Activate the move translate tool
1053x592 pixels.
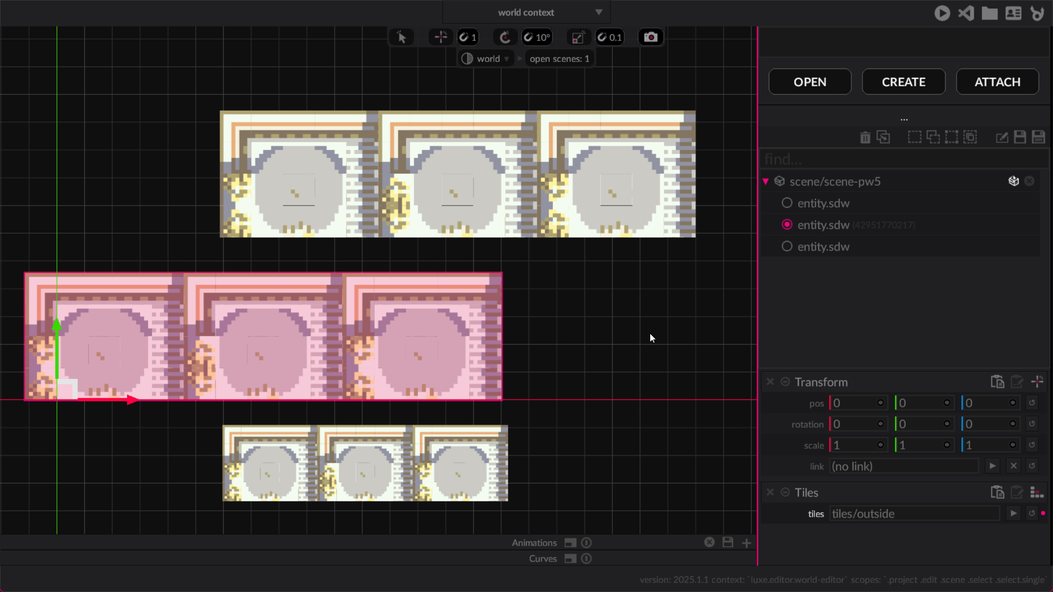[x=441, y=37]
